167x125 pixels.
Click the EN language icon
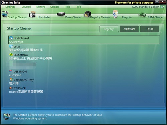click(x=163, y=7)
